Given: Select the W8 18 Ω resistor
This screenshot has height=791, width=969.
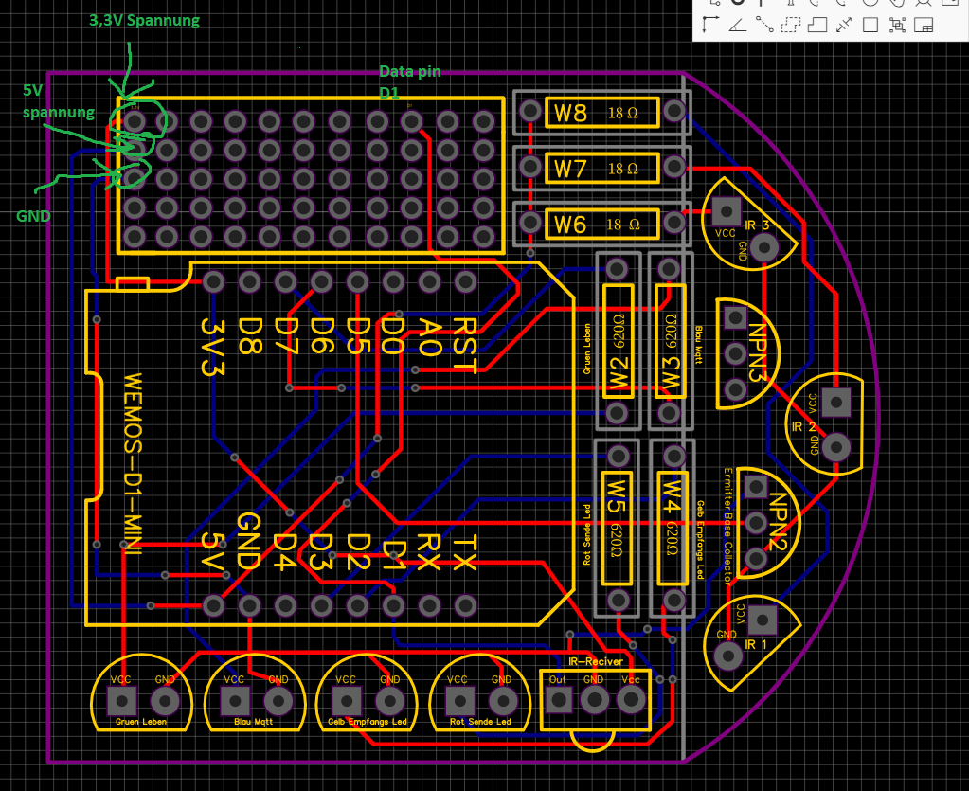Looking at the screenshot, I should (601, 113).
